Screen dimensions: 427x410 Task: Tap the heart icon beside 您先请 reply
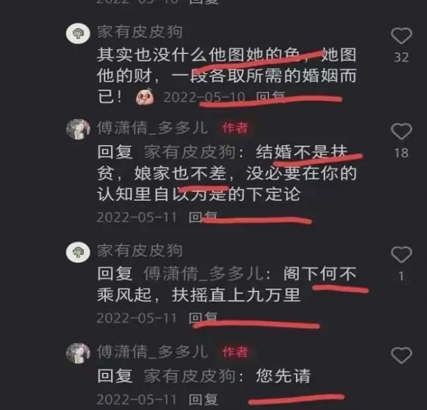coord(401,355)
